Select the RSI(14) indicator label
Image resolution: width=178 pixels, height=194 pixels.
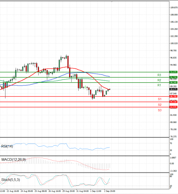[7, 146]
